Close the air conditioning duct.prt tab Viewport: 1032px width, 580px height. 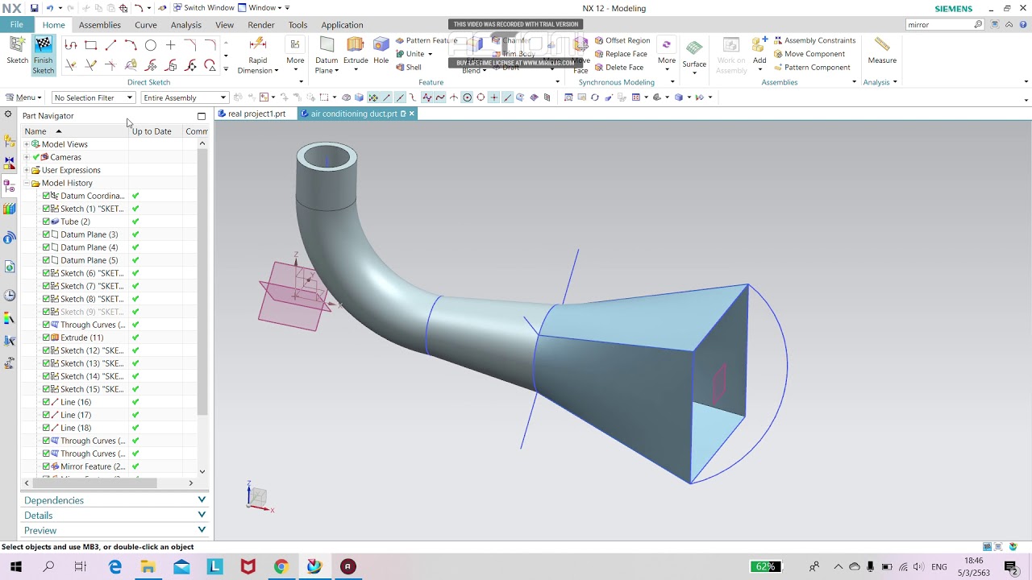point(411,114)
